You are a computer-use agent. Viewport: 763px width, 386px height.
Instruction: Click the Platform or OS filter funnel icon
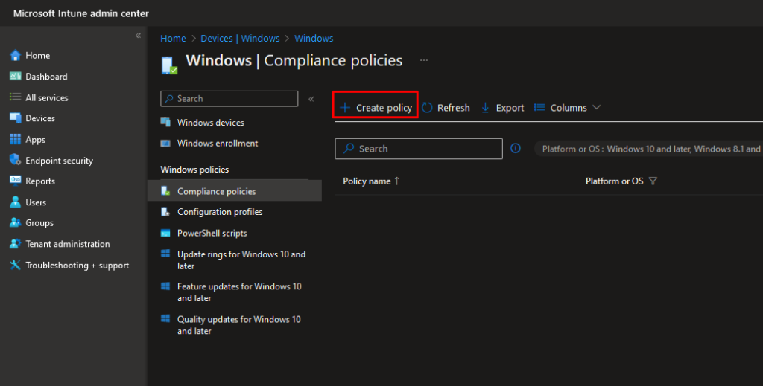[653, 181]
